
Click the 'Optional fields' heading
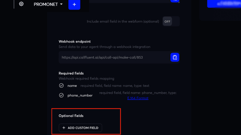(71, 115)
